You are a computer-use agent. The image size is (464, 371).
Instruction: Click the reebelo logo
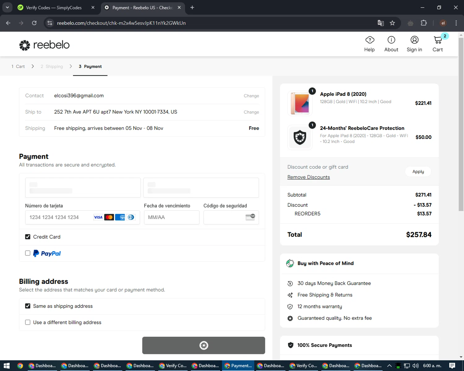(45, 45)
